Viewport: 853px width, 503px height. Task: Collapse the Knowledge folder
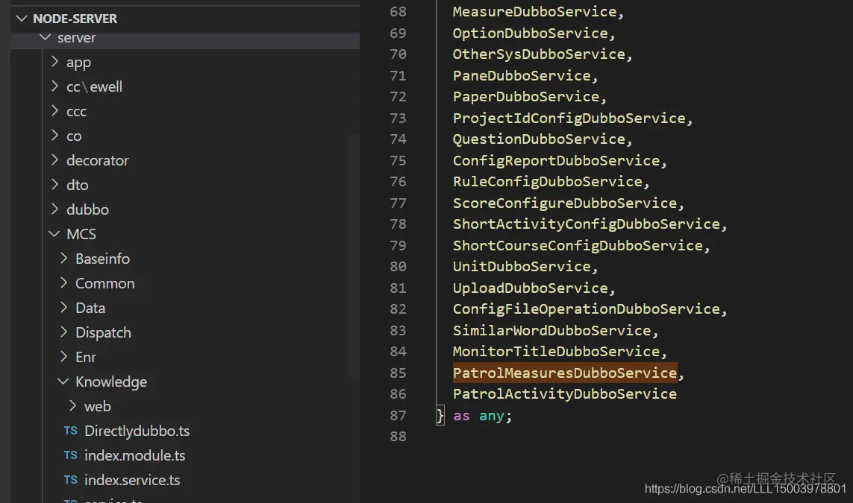point(63,382)
